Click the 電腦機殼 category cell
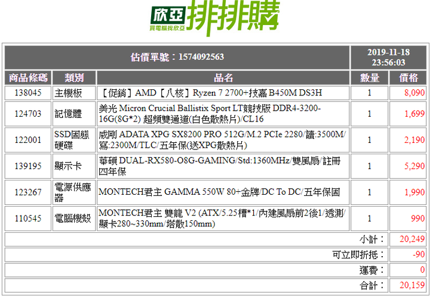The image size is (430, 296). (x=74, y=219)
